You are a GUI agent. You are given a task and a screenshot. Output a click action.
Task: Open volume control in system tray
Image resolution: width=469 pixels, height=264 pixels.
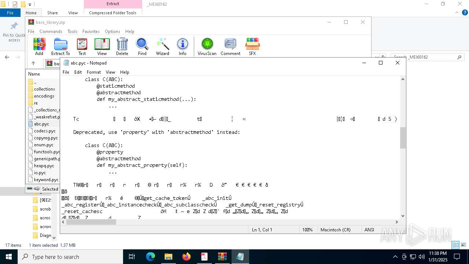click(421, 257)
